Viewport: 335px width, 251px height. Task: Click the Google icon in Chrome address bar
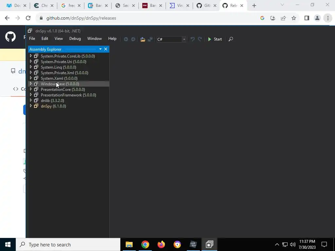(262, 18)
